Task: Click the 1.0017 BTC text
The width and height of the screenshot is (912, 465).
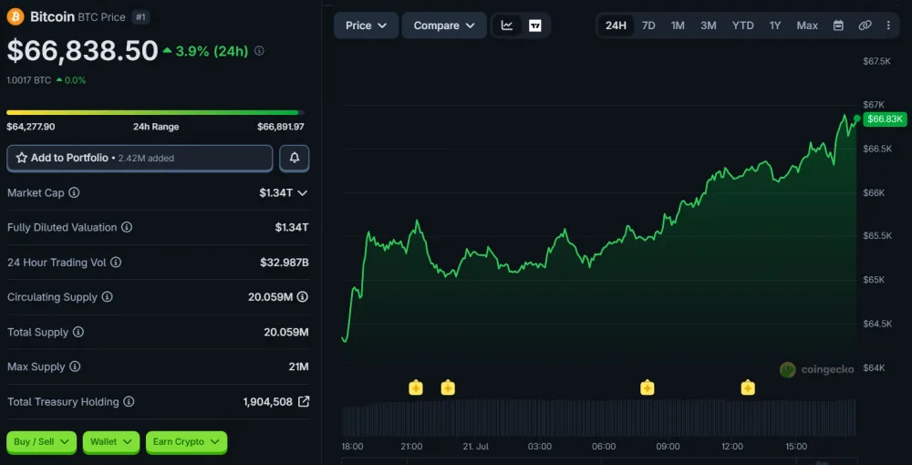Action: (29, 80)
